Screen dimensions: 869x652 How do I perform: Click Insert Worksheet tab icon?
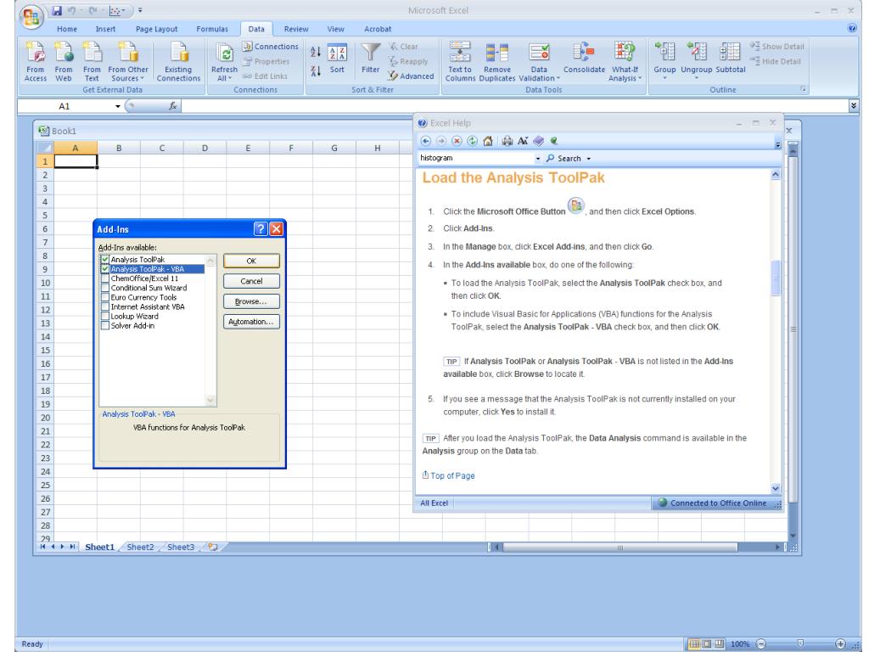pyautogui.click(x=213, y=548)
